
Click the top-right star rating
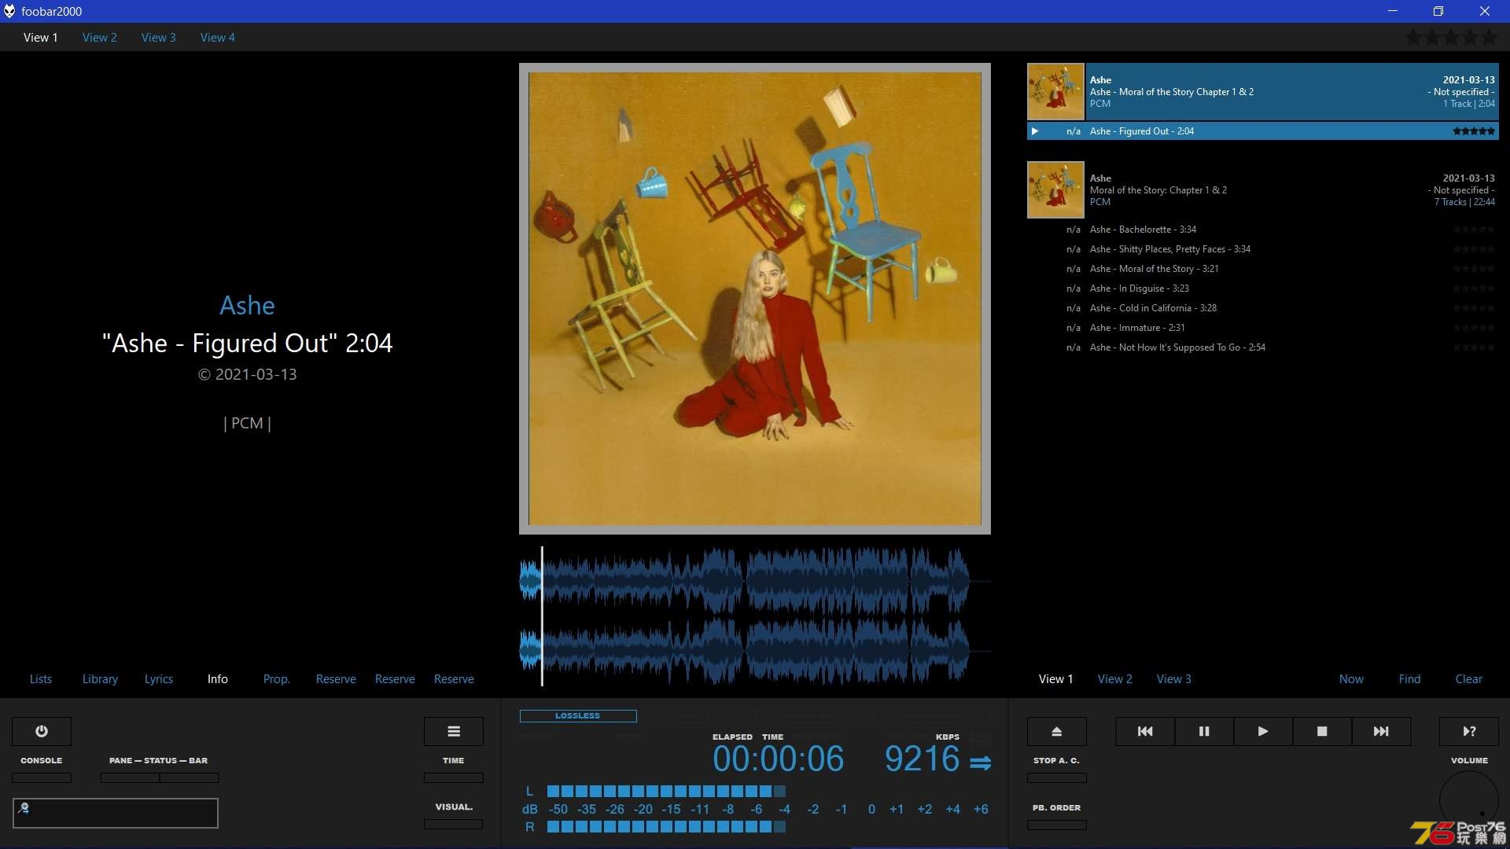[x=1452, y=37]
